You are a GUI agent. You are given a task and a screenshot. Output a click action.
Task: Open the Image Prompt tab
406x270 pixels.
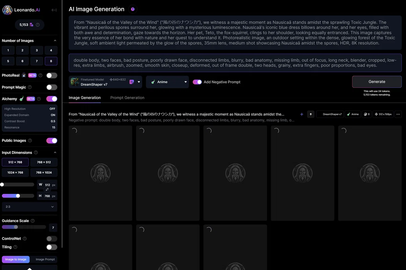pos(45,260)
